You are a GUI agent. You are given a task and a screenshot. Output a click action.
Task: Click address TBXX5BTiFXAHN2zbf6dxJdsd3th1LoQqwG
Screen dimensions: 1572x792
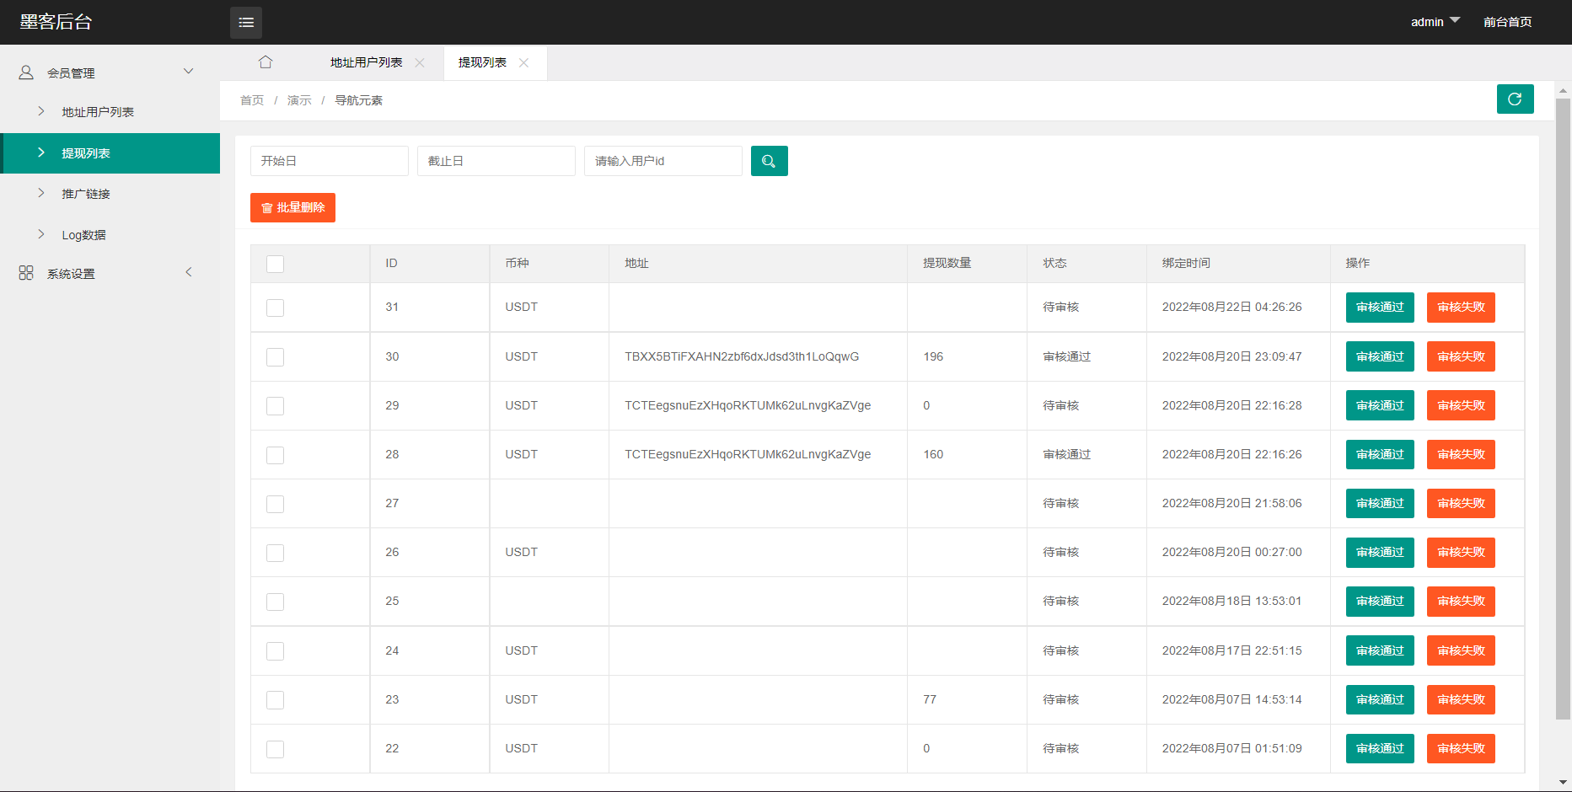[742, 356]
